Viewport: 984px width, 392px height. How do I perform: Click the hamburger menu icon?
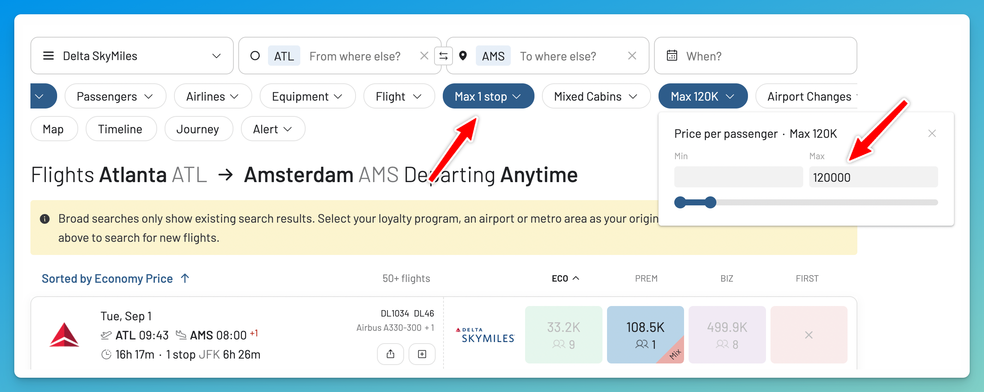click(x=48, y=56)
